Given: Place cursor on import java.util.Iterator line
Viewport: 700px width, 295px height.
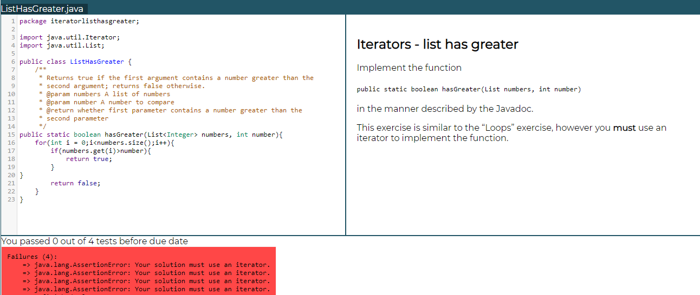Looking at the screenshot, I should point(70,37).
